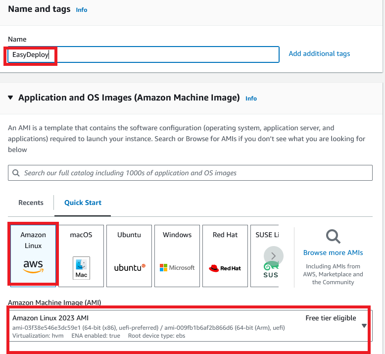Focus the AMI catalog search box
Viewport: 385px width, 354px height.
click(x=190, y=173)
